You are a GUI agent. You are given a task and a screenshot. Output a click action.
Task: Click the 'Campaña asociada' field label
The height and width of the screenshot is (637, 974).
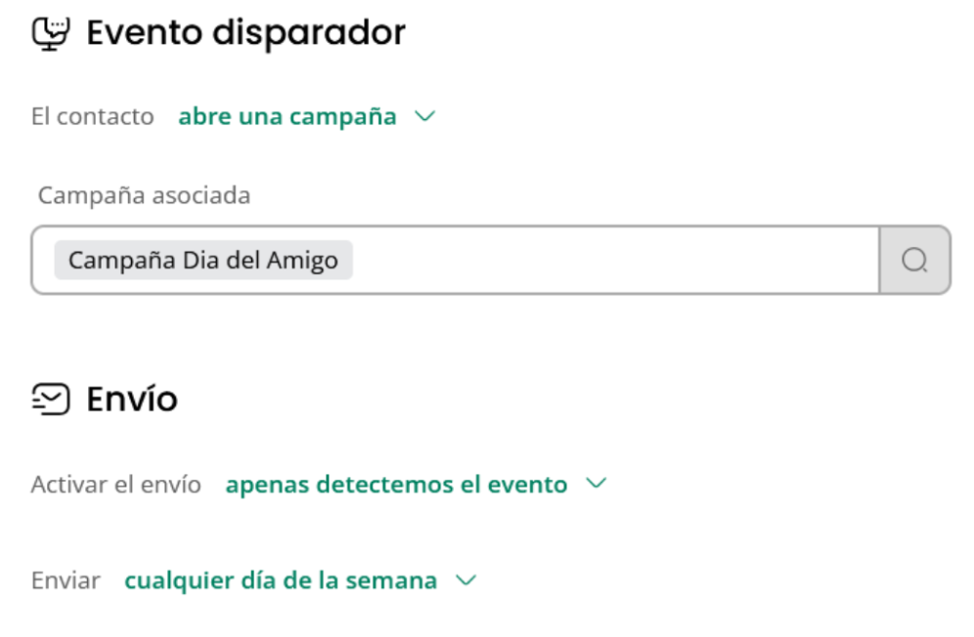(x=144, y=195)
